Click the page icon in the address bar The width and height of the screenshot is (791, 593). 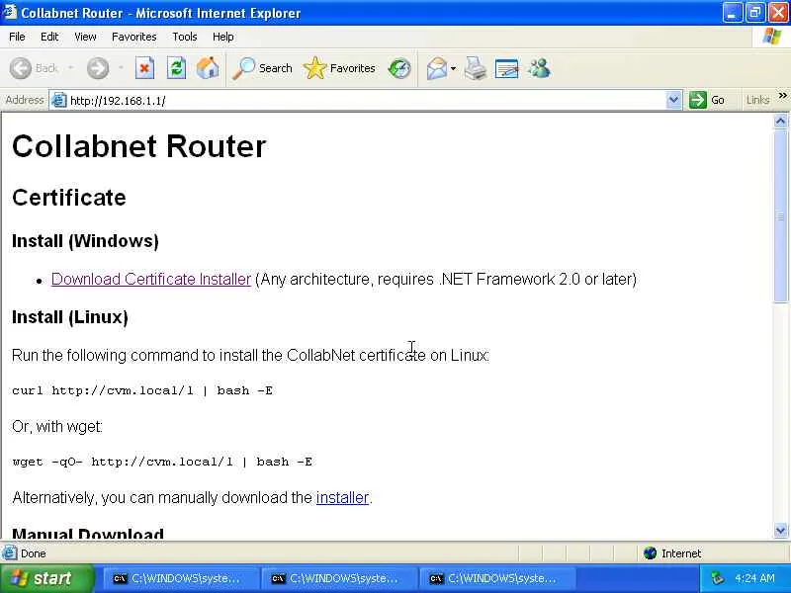[59, 101]
